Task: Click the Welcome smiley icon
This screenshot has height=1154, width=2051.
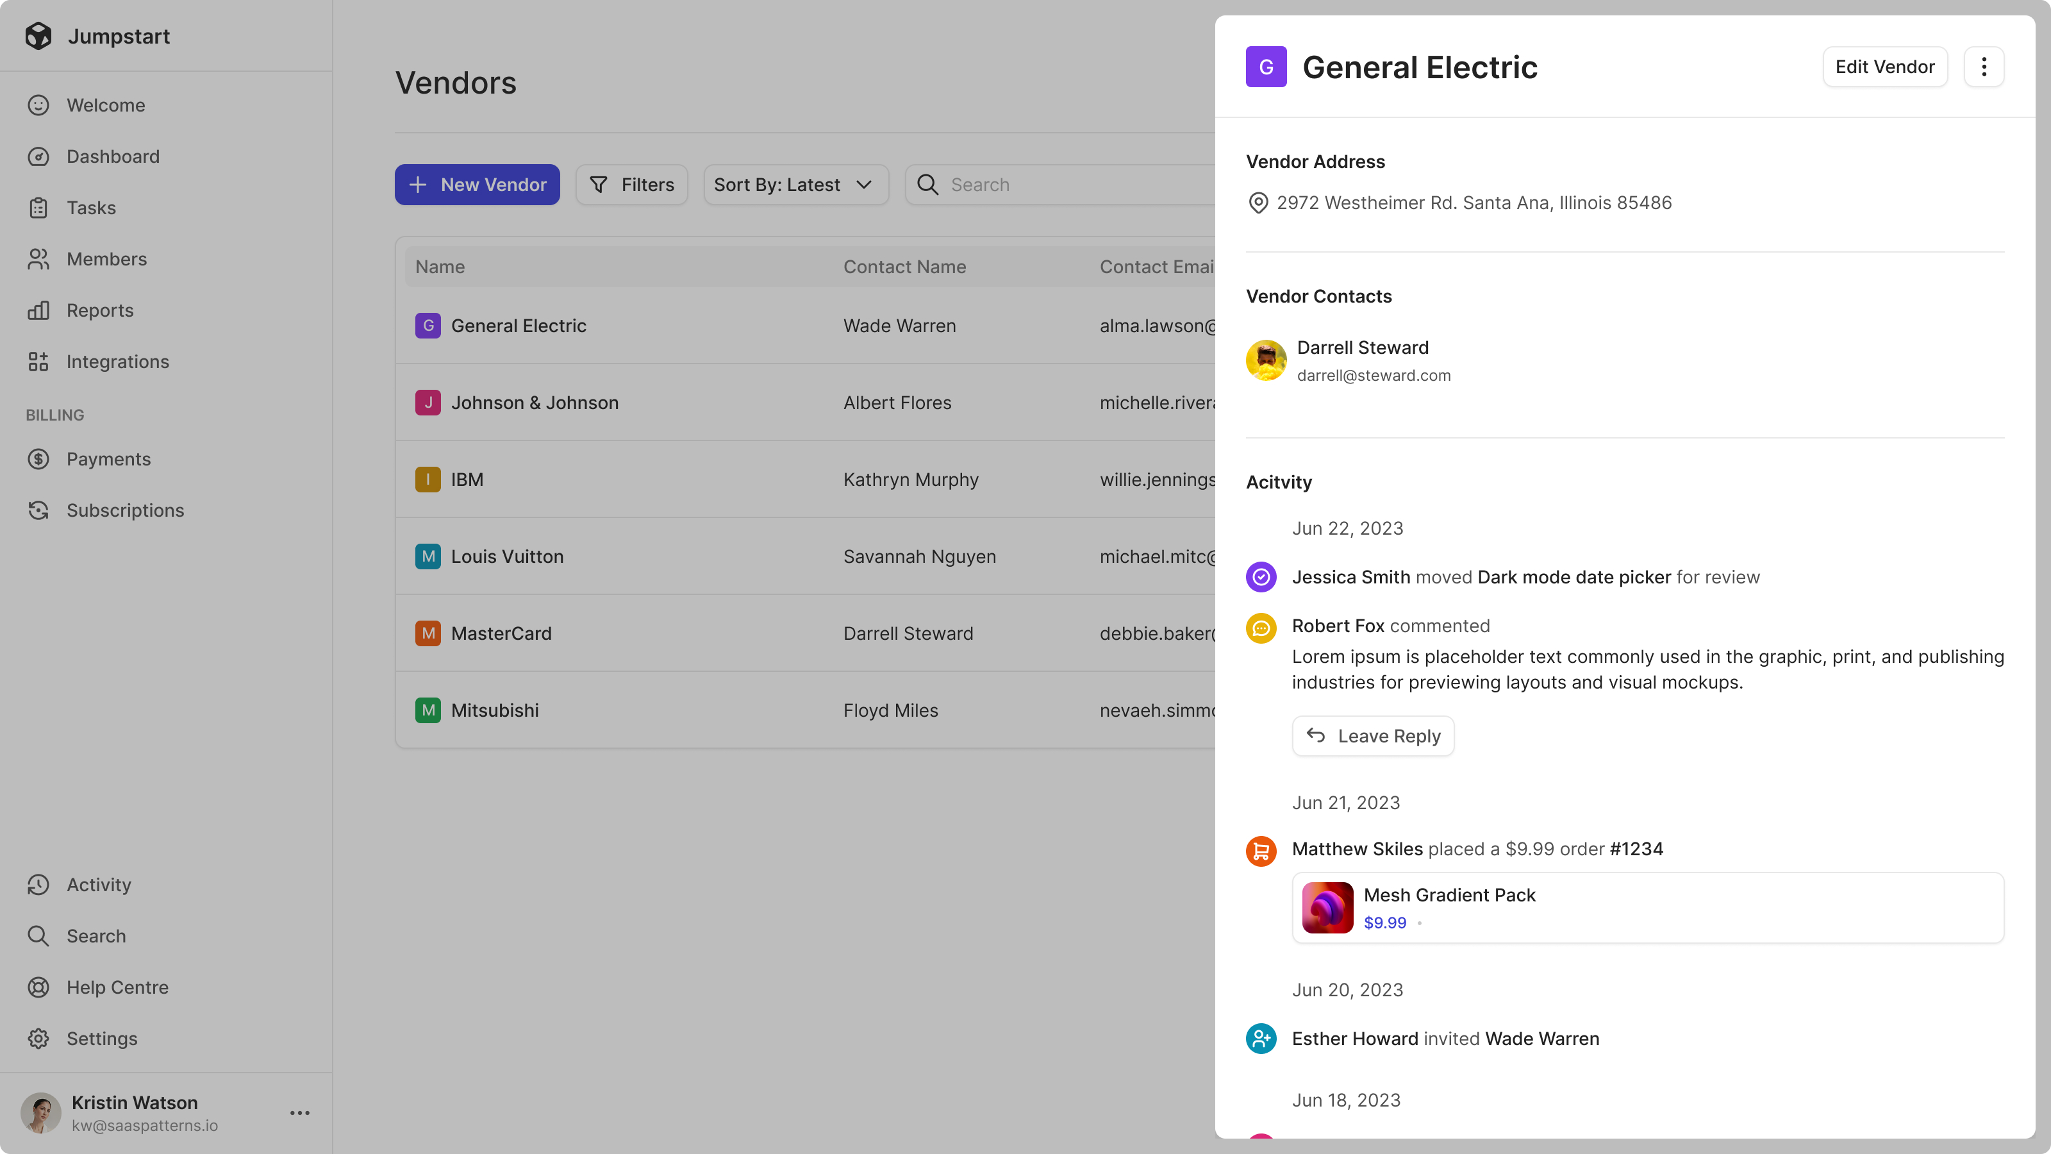Action: [x=38, y=105]
